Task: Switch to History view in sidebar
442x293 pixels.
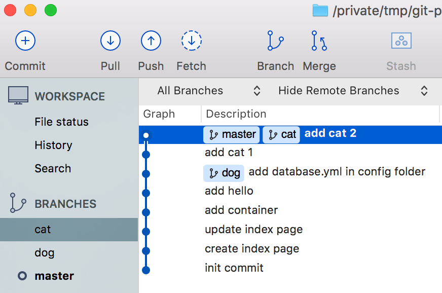Action: tap(53, 145)
